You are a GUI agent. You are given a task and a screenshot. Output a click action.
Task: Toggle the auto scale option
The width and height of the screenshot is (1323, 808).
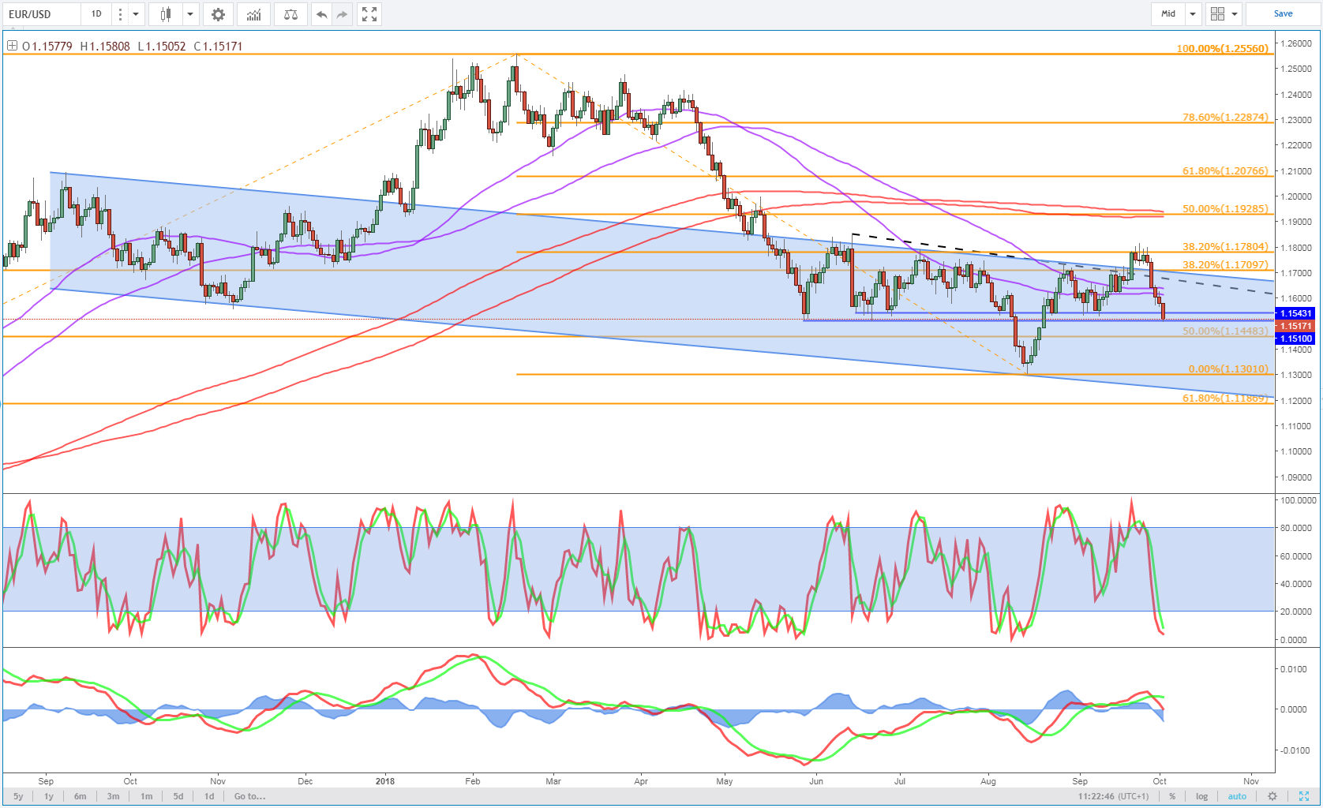[x=1237, y=796]
